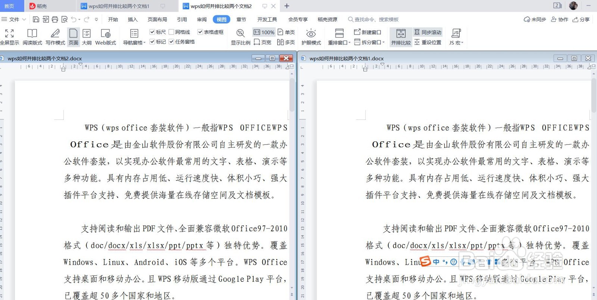This screenshot has height=300, width=597.
Task: Click the Redo arrow icon
Action: [x=87, y=19]
